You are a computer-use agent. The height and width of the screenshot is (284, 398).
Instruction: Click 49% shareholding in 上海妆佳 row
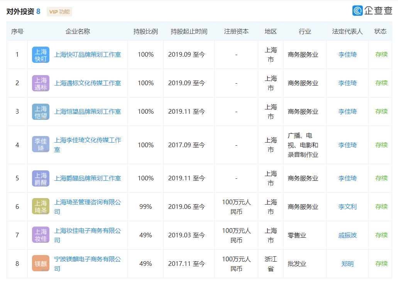[146, 235]
